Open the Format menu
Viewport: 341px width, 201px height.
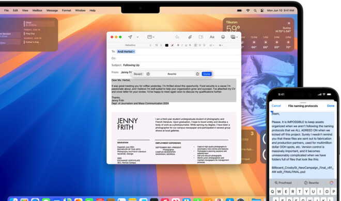point(66,10)
